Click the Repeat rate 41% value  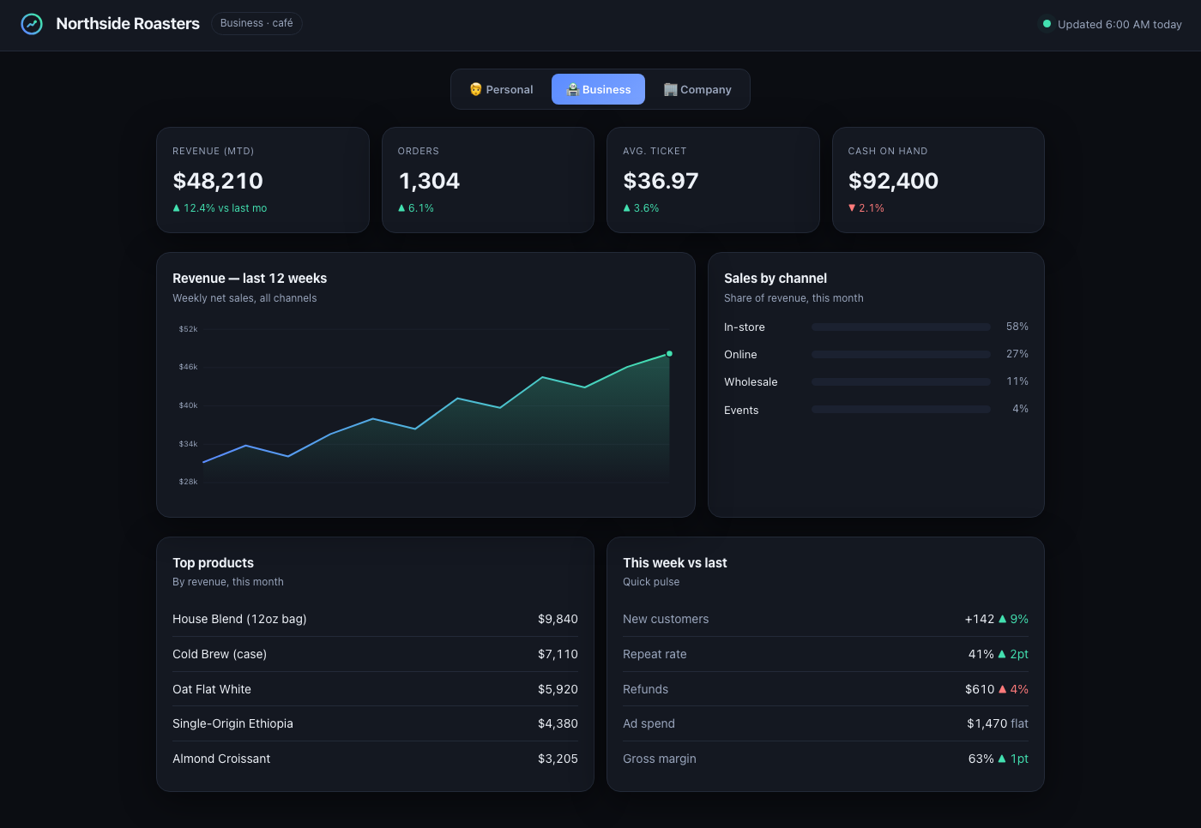tap(981, 654)
